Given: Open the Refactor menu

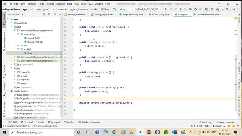Looking at the screenshot, I should (x=60, y=4).
